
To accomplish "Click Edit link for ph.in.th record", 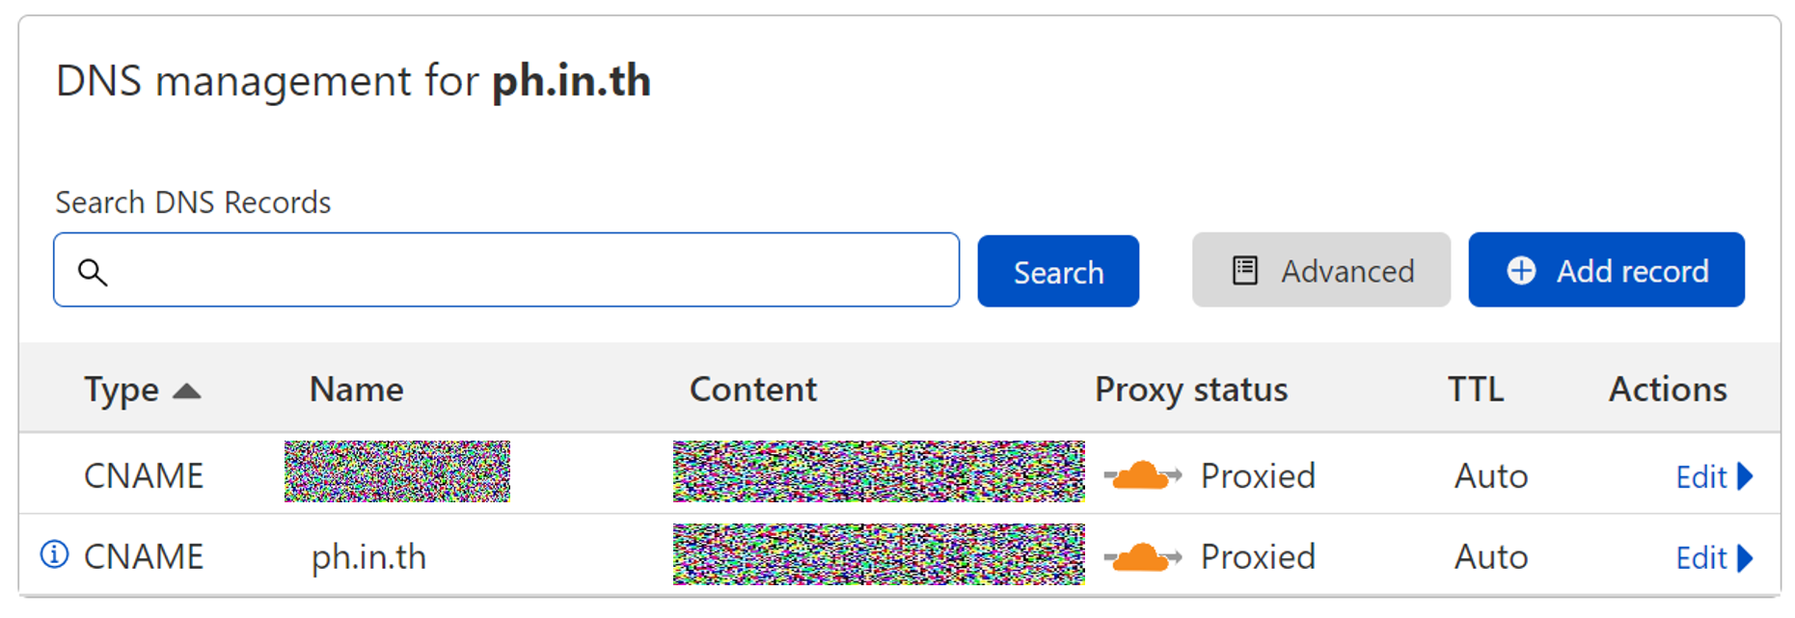I will (1700, 557).
